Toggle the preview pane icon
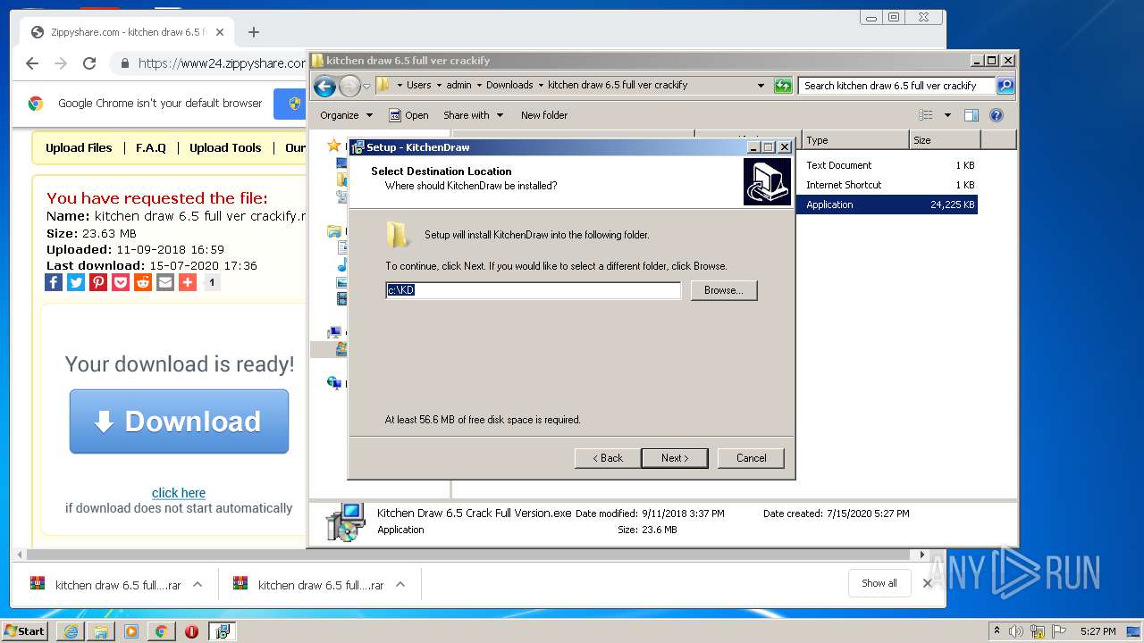This screenshot has height=643, width=1144. (972, 115)
